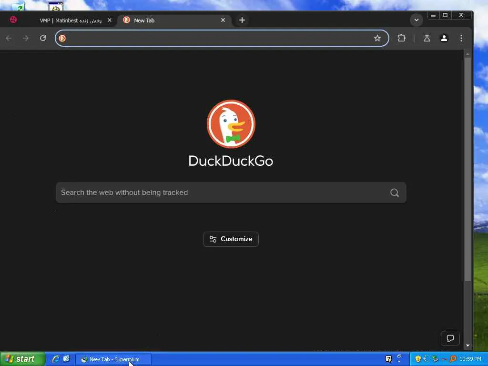Open the Customize button

(231, 239)
